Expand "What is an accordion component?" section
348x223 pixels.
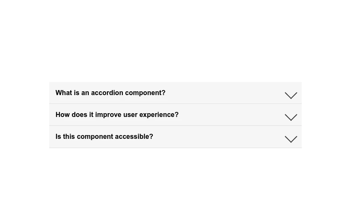[175, 93]
